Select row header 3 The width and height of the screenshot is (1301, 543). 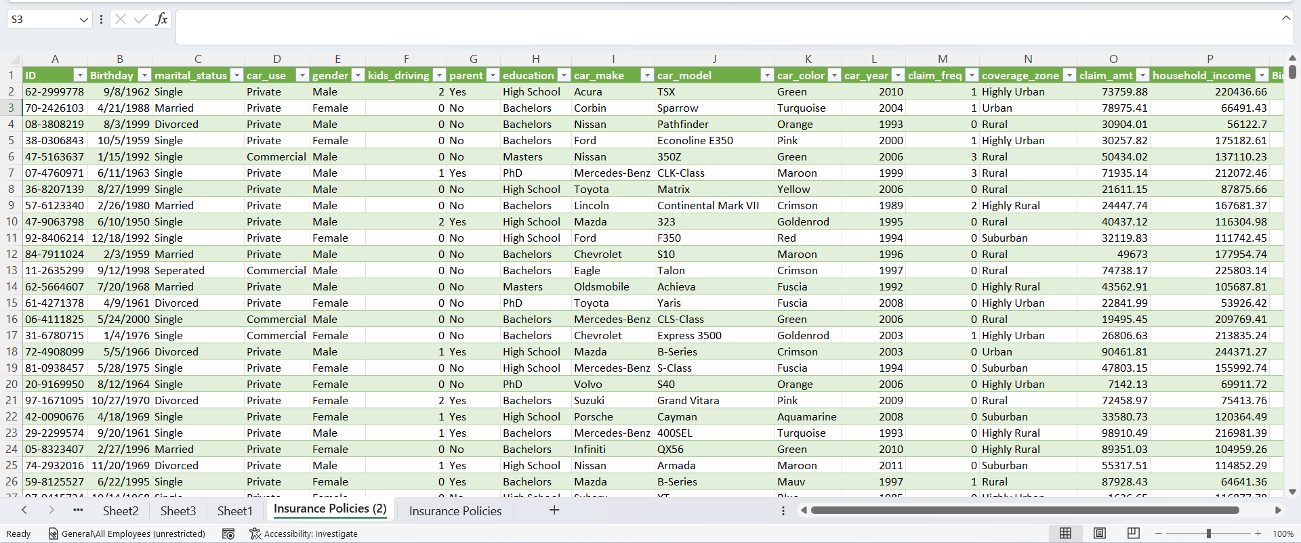[x=11, y=108]
